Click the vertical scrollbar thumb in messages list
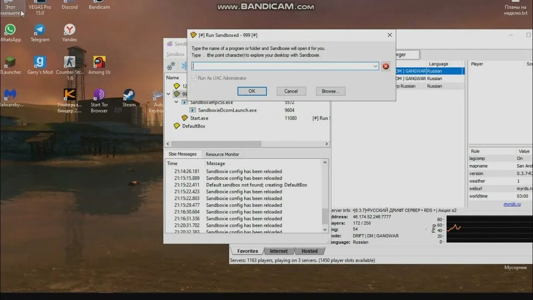Image resolution: width=533 pixels, height=300 pixels. pos(325,216)
